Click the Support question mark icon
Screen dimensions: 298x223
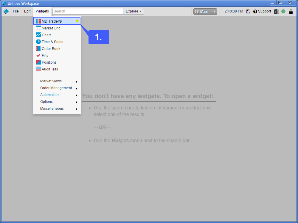(255, 12)
